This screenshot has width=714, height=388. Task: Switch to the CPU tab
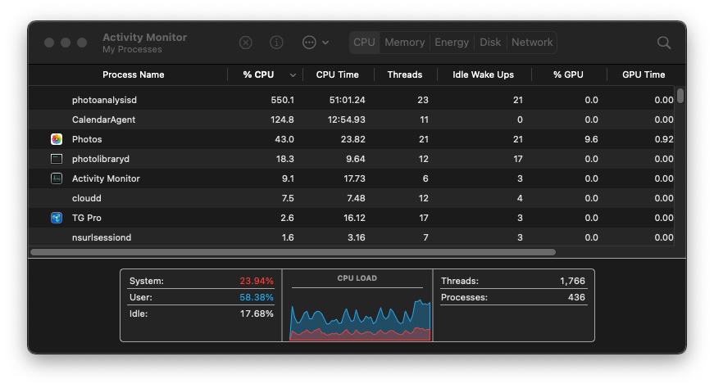click(364, 43)
